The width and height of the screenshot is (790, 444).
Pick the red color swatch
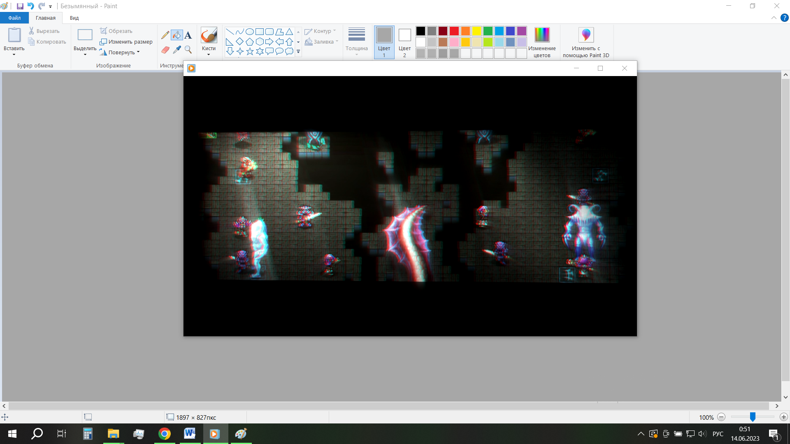point(454,31)
